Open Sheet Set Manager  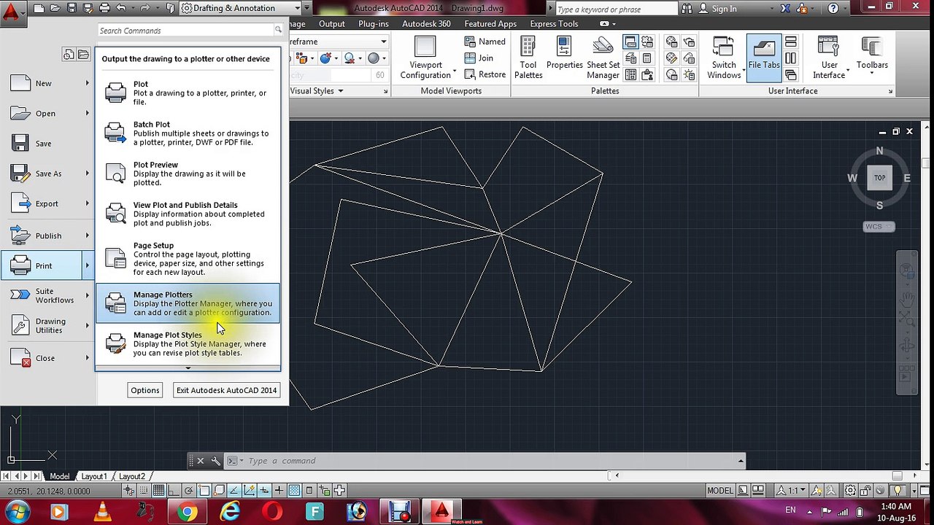tap(603, 57)
